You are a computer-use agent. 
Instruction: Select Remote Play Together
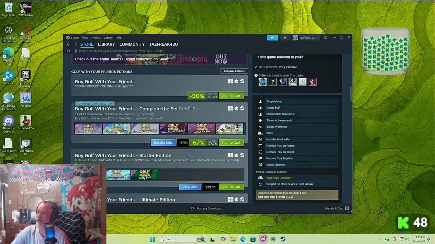(x=297, y=158)
